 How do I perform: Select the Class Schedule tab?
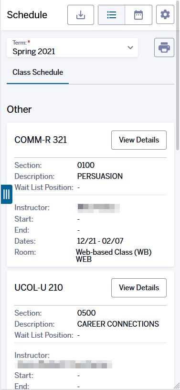(x=38, y=72)
